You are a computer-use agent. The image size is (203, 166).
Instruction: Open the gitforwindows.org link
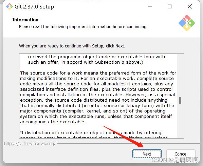pos(30,143)
